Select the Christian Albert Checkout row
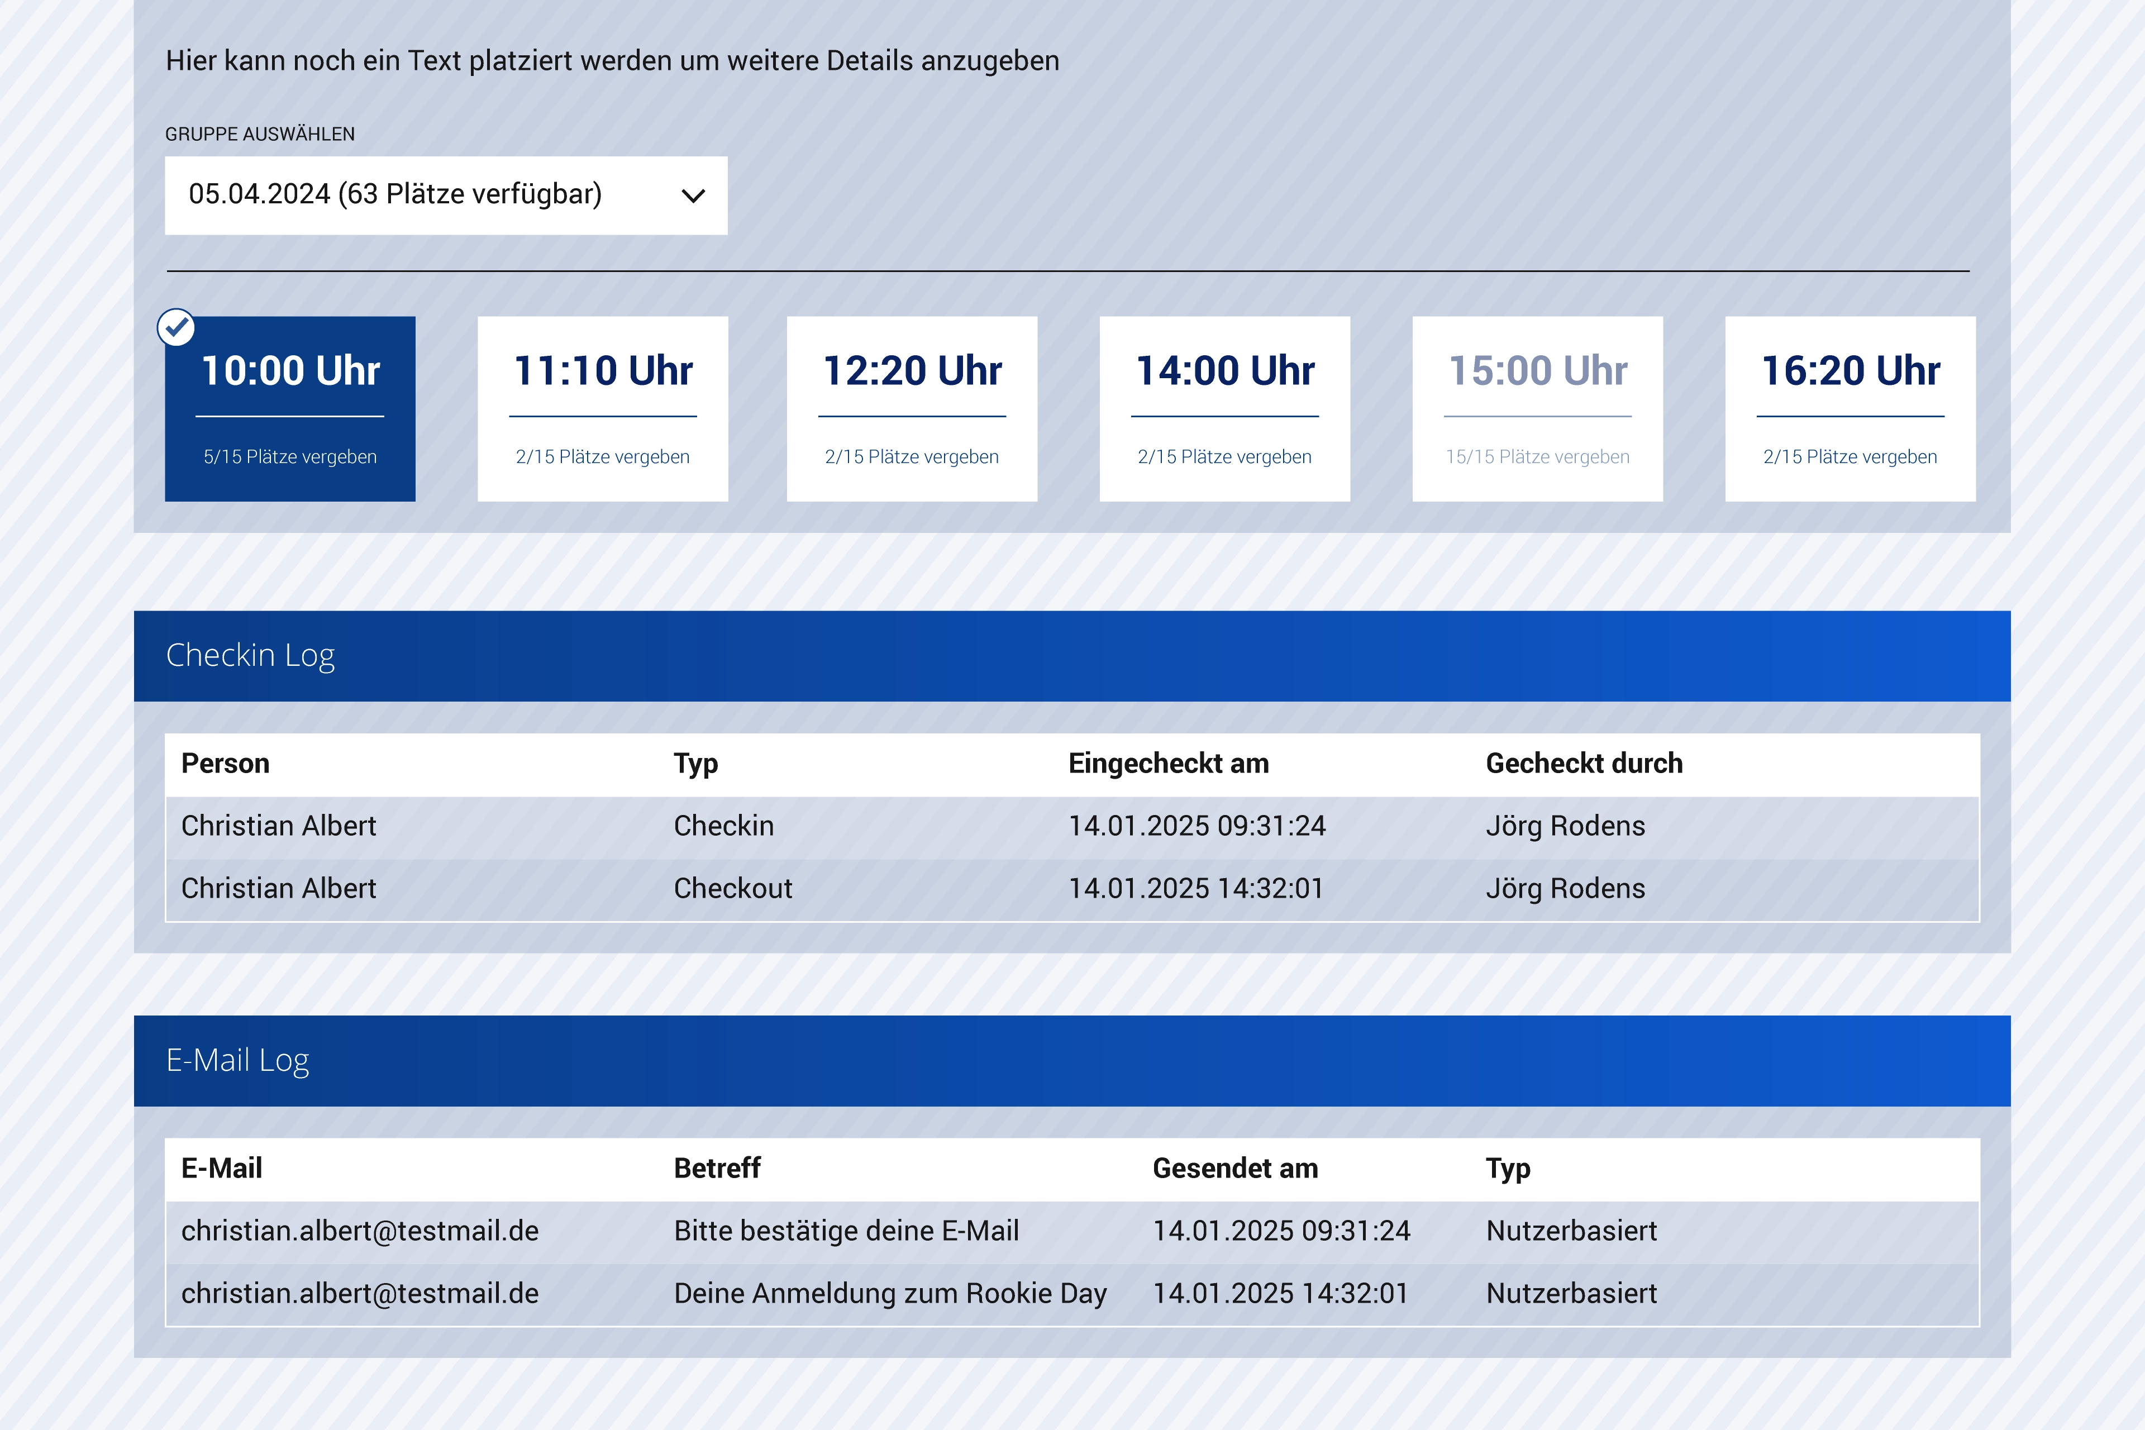 tap(1071, 888)
